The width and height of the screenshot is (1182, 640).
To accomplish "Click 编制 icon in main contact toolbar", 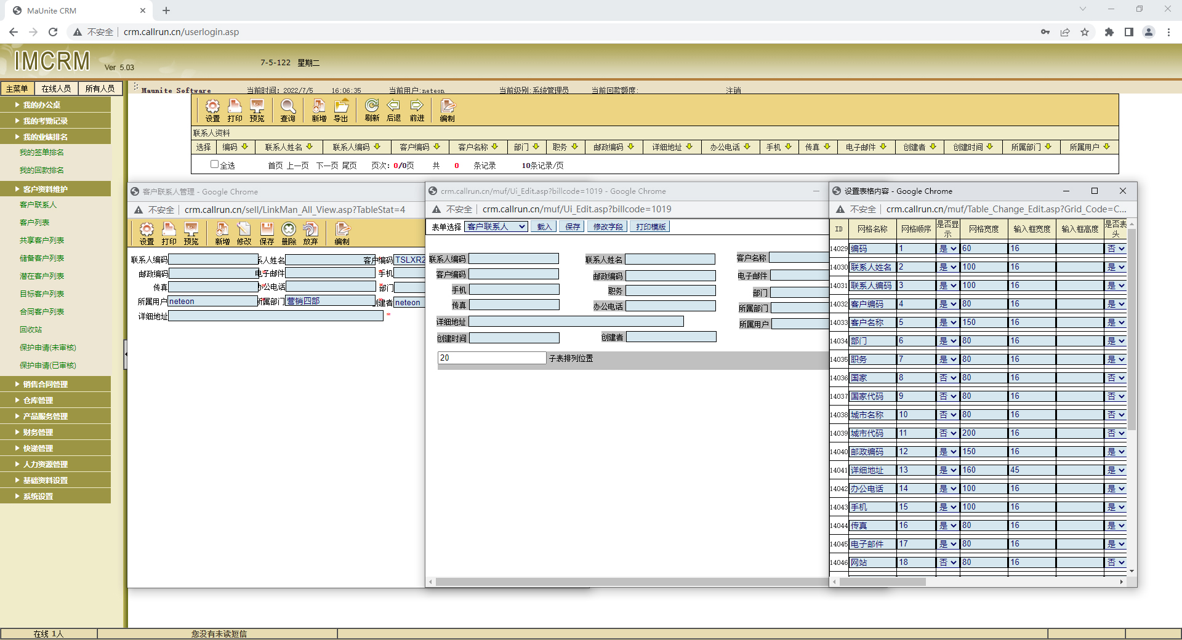I will pyautogui.click(x=448, y=111).
